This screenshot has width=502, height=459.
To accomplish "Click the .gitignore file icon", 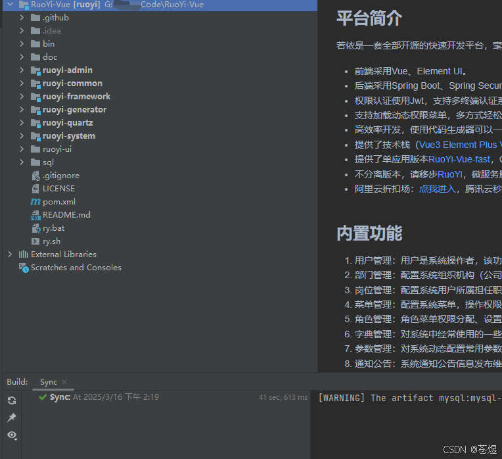I will (x=35, y=176).
